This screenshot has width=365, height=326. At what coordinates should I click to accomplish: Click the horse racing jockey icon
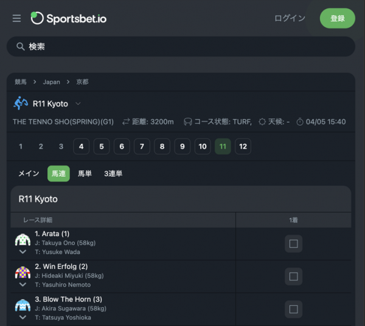(21, 103)
